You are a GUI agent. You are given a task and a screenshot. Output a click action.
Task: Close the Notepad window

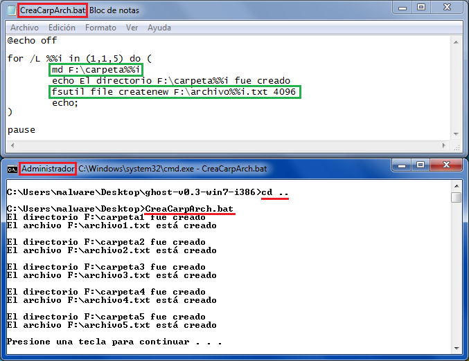pyautogui.click(x=447, y=8)
